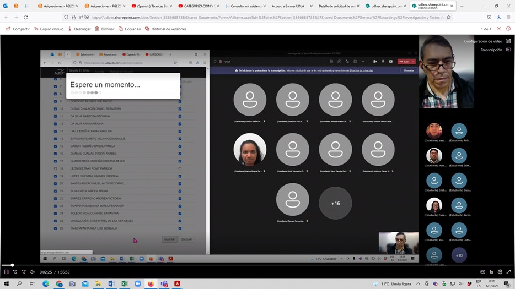The width and height of the screenshot is (515, 289).
Task: Enter fullscreen mode in the video player
Action: point(508,272)
